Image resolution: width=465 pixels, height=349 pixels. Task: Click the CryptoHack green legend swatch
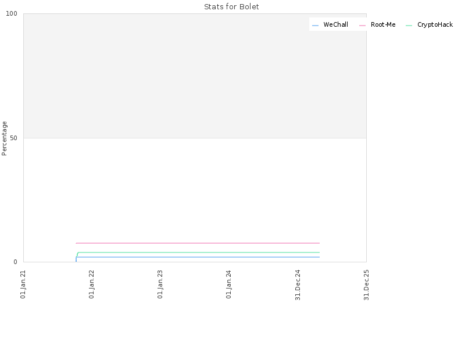409,26
